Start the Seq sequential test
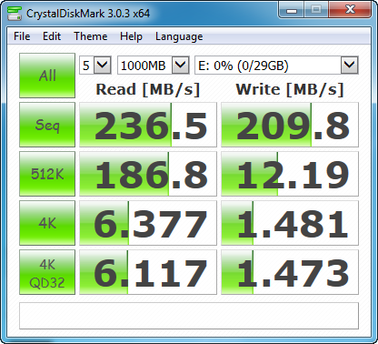 [x=47, y=125]
